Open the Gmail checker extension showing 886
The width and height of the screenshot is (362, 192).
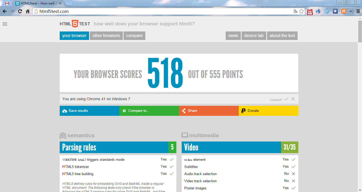310,12
